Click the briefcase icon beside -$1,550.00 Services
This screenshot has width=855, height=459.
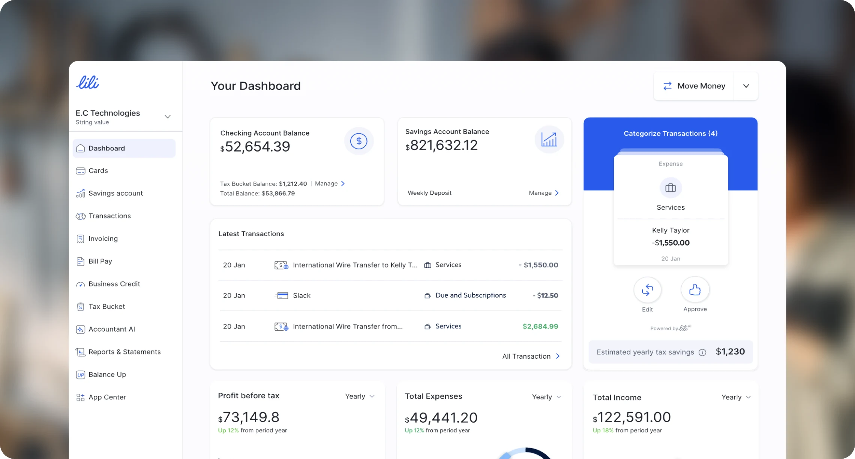pos(427,265)
